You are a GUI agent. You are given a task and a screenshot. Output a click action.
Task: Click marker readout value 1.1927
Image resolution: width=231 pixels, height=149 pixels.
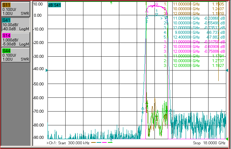(x=218, y=65)
